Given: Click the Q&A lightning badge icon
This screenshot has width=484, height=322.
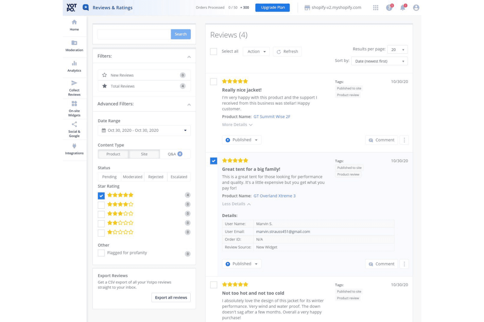Looking at the screenshot, I should coord(180,154).
